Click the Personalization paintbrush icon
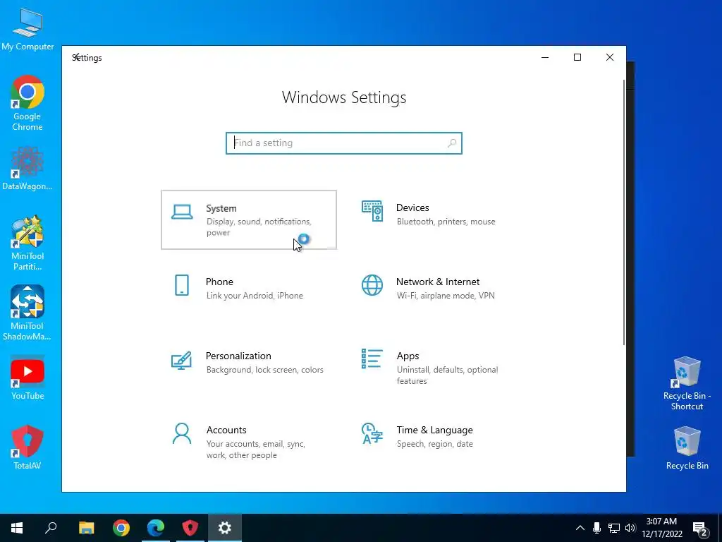 (x=181, y=360)
